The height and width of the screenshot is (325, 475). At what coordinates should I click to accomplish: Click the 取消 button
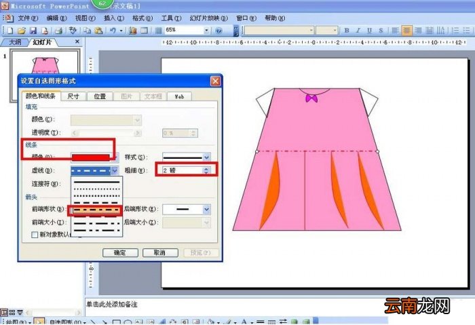(x=160, y=252)
